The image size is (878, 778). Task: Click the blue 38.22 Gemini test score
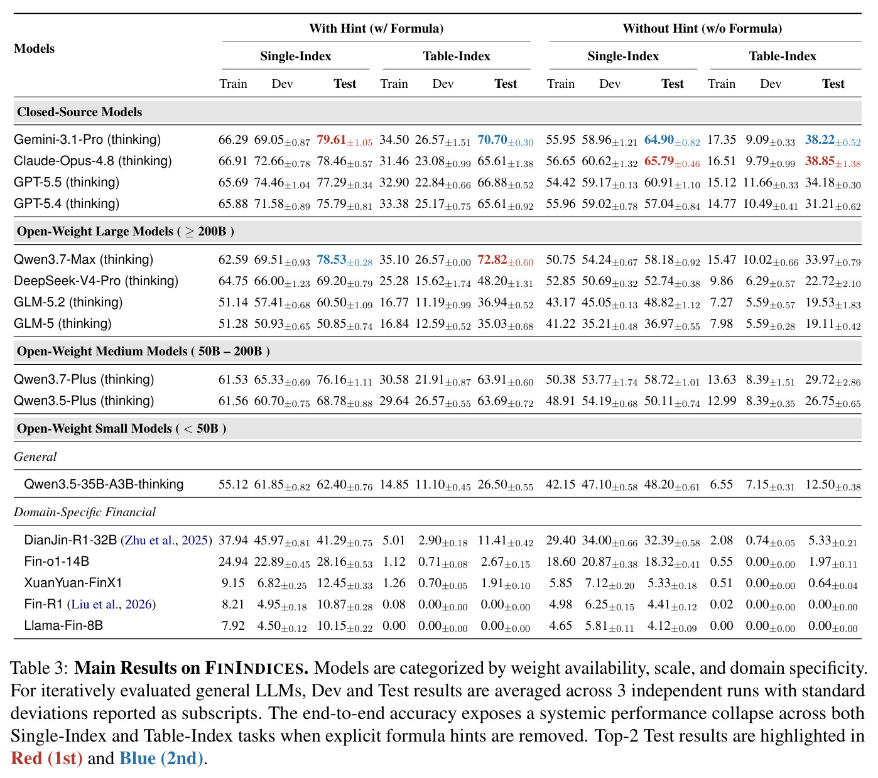(833, 140)
